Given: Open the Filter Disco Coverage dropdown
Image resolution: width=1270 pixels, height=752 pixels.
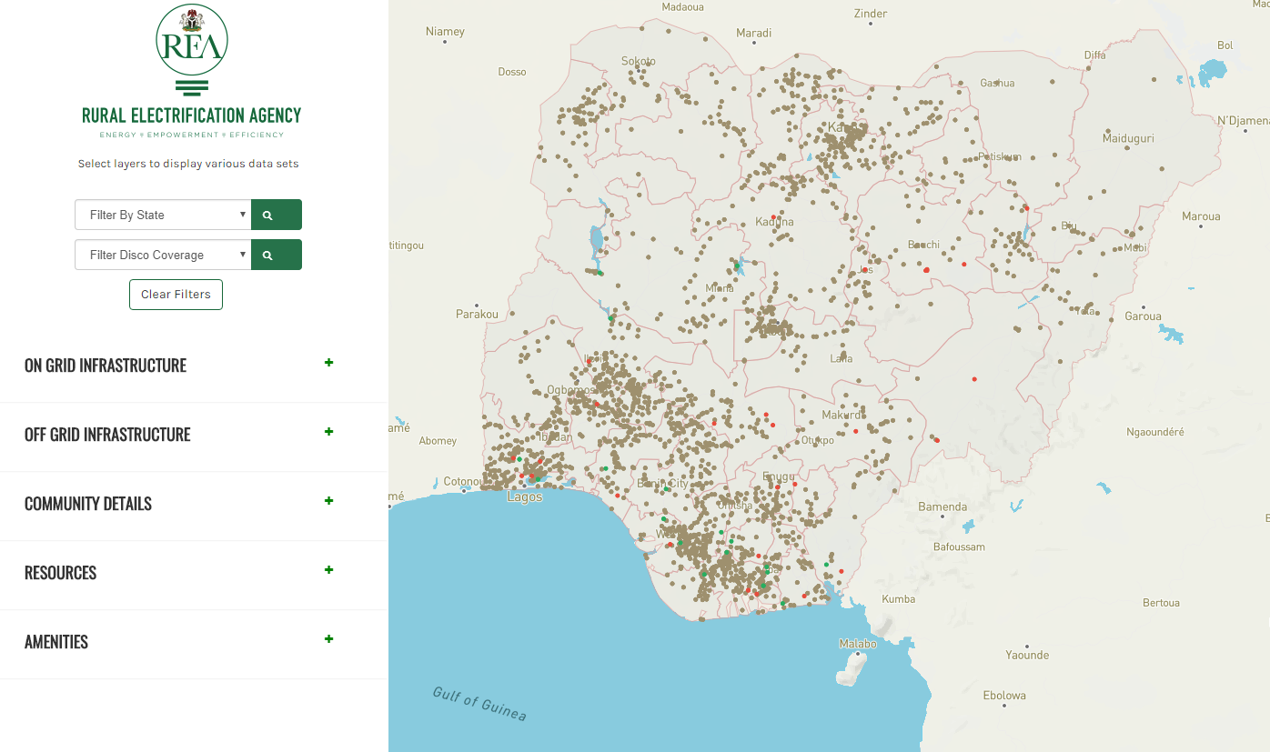Looking at the screenshot, I should (x=162, y=256).
